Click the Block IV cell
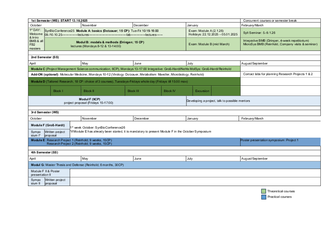Image resolution: width=331 pixels, height=234 pixels. point(177,90)
